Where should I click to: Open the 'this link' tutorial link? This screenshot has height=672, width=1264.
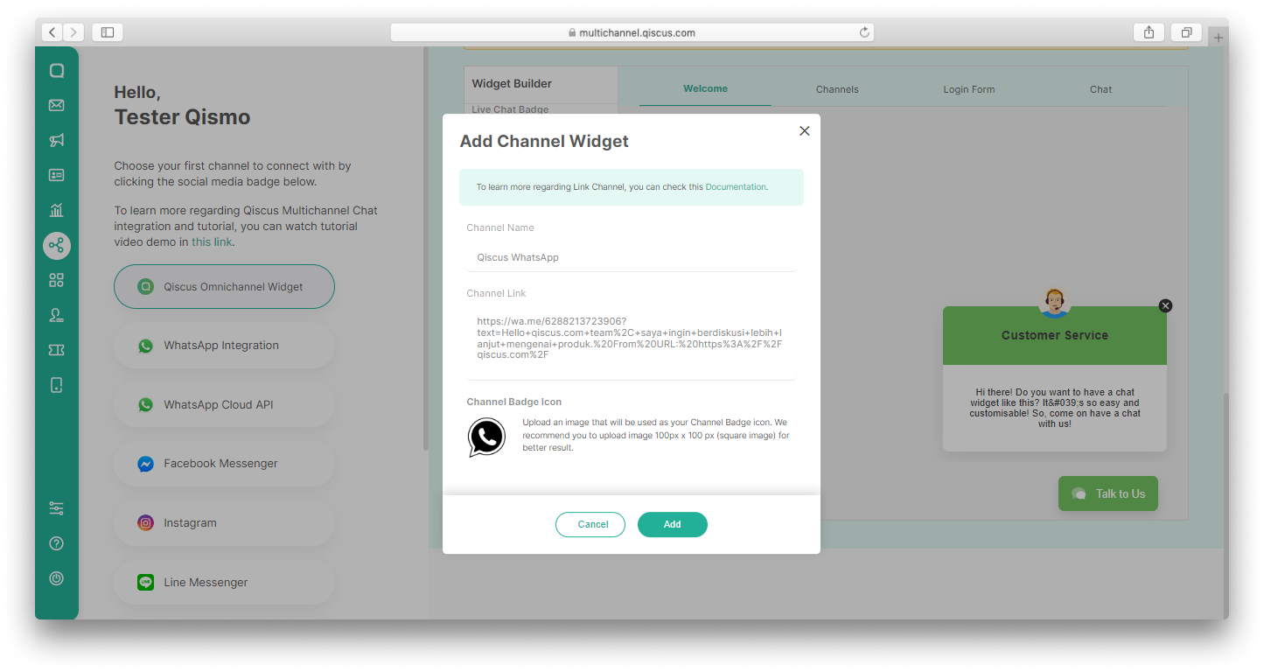[x=213, y=241]
